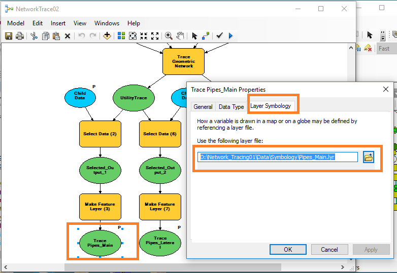397x273 pixels.
Task: Click the horizontal scrollbar right arrow
Action: pyautogui.click(x=343, y=267)
